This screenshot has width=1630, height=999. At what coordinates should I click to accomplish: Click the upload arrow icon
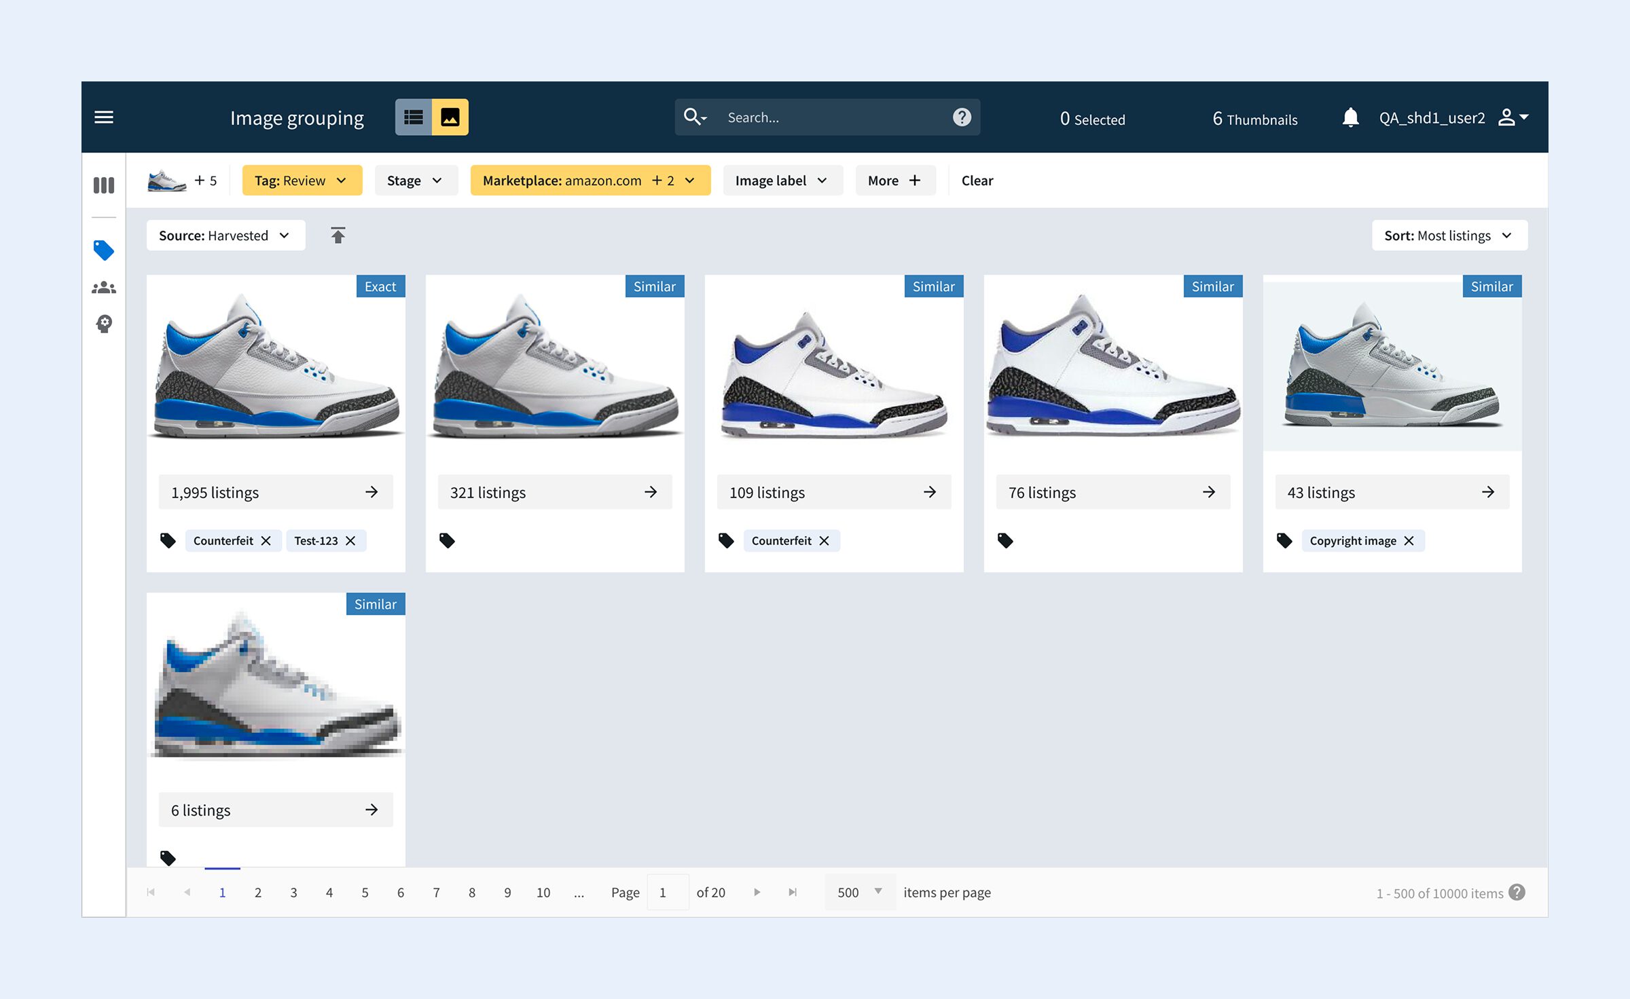338,235
